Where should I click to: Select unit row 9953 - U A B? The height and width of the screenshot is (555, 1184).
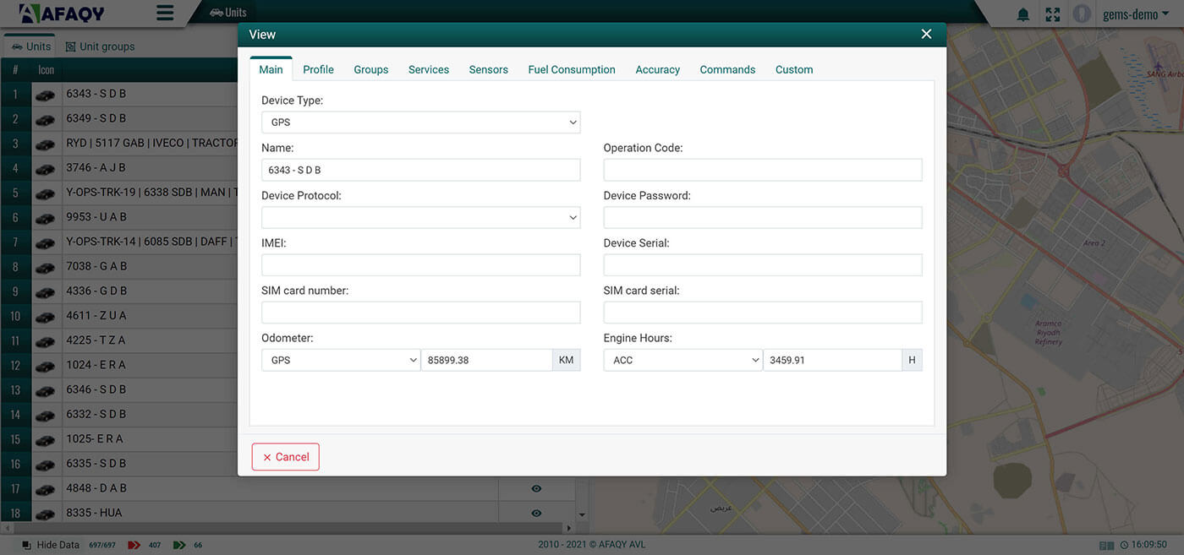point(119,217)
